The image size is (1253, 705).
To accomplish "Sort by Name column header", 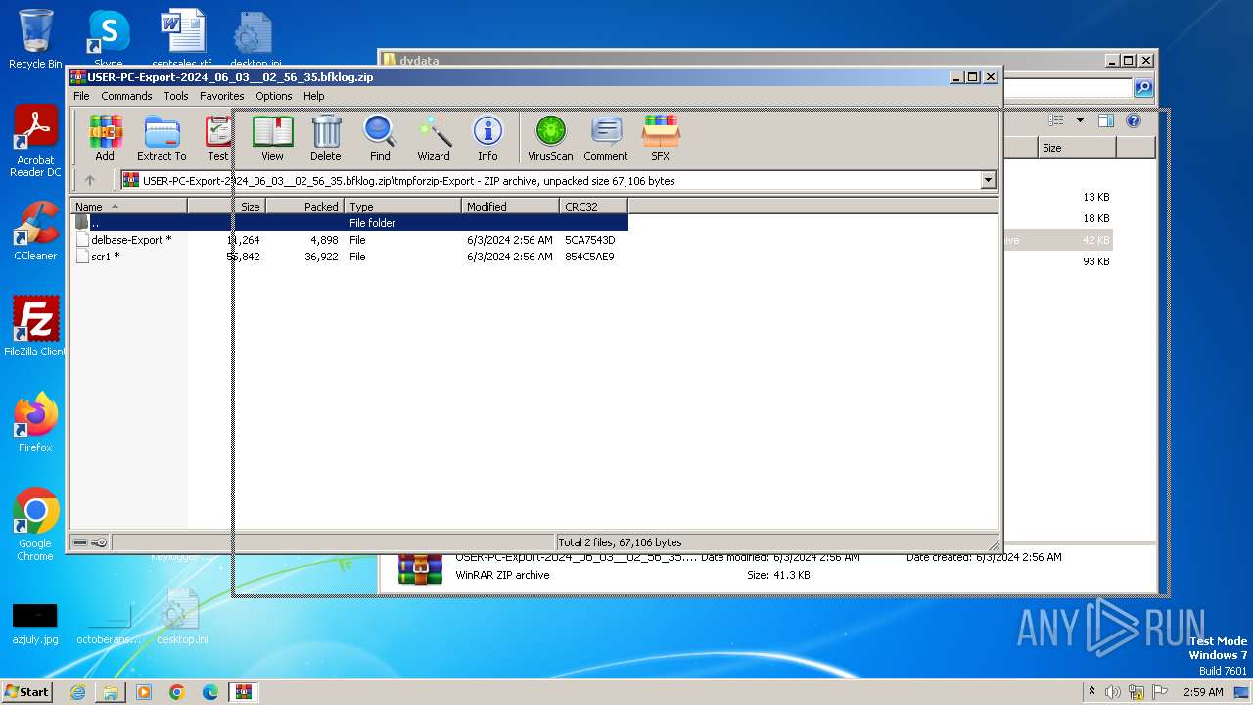I will click(x=128, y=206).
